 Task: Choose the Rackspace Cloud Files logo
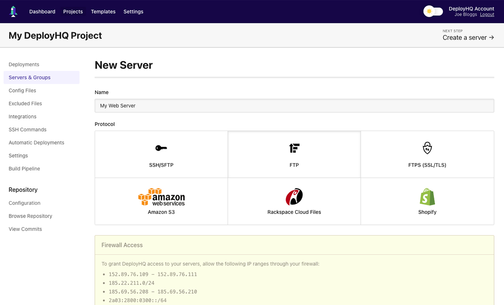click(294, 197)
